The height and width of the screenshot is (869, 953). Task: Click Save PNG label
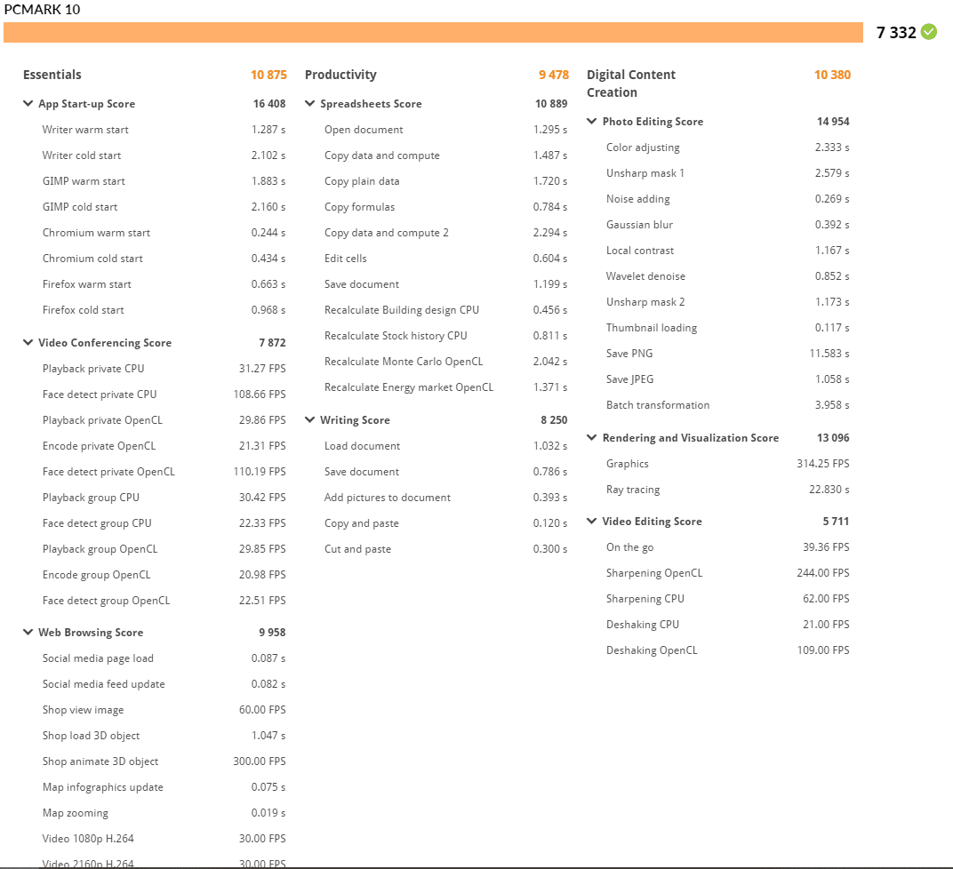pyautogui.click(x=629, y=354)
